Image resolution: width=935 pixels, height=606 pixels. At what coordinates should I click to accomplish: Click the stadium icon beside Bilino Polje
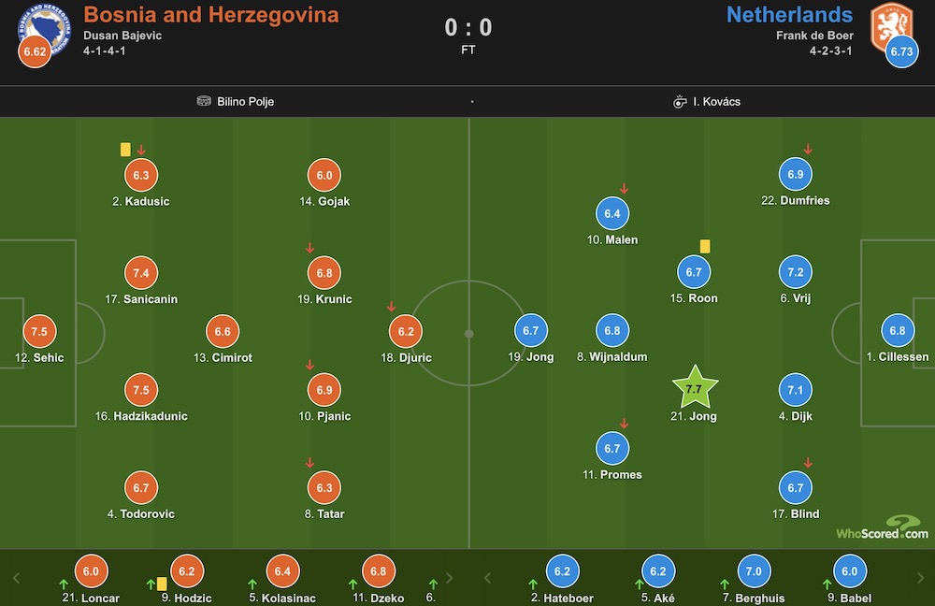(204, 101)
